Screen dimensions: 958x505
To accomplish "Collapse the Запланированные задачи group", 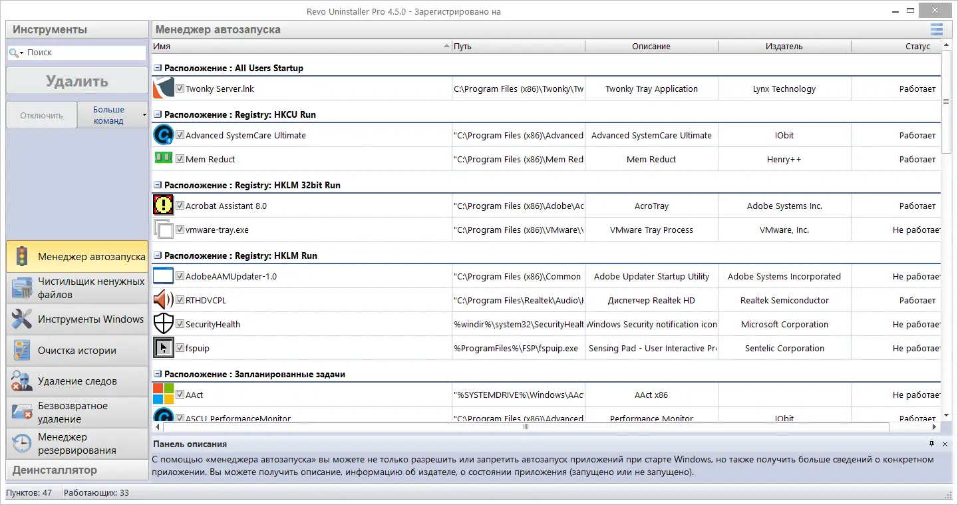I will [x=158, y=374].
